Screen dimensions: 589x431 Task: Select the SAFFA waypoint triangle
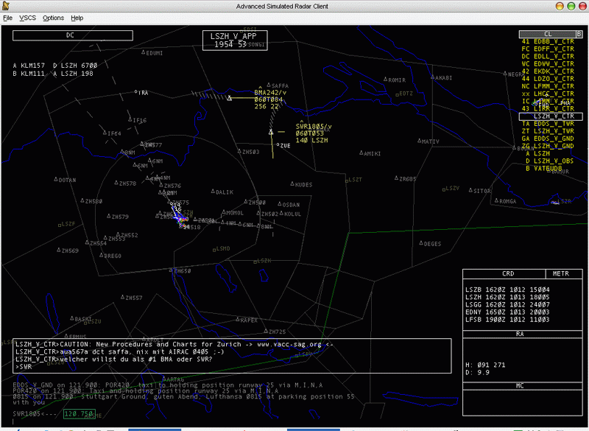pyautogui.click(x=268, y=85)
